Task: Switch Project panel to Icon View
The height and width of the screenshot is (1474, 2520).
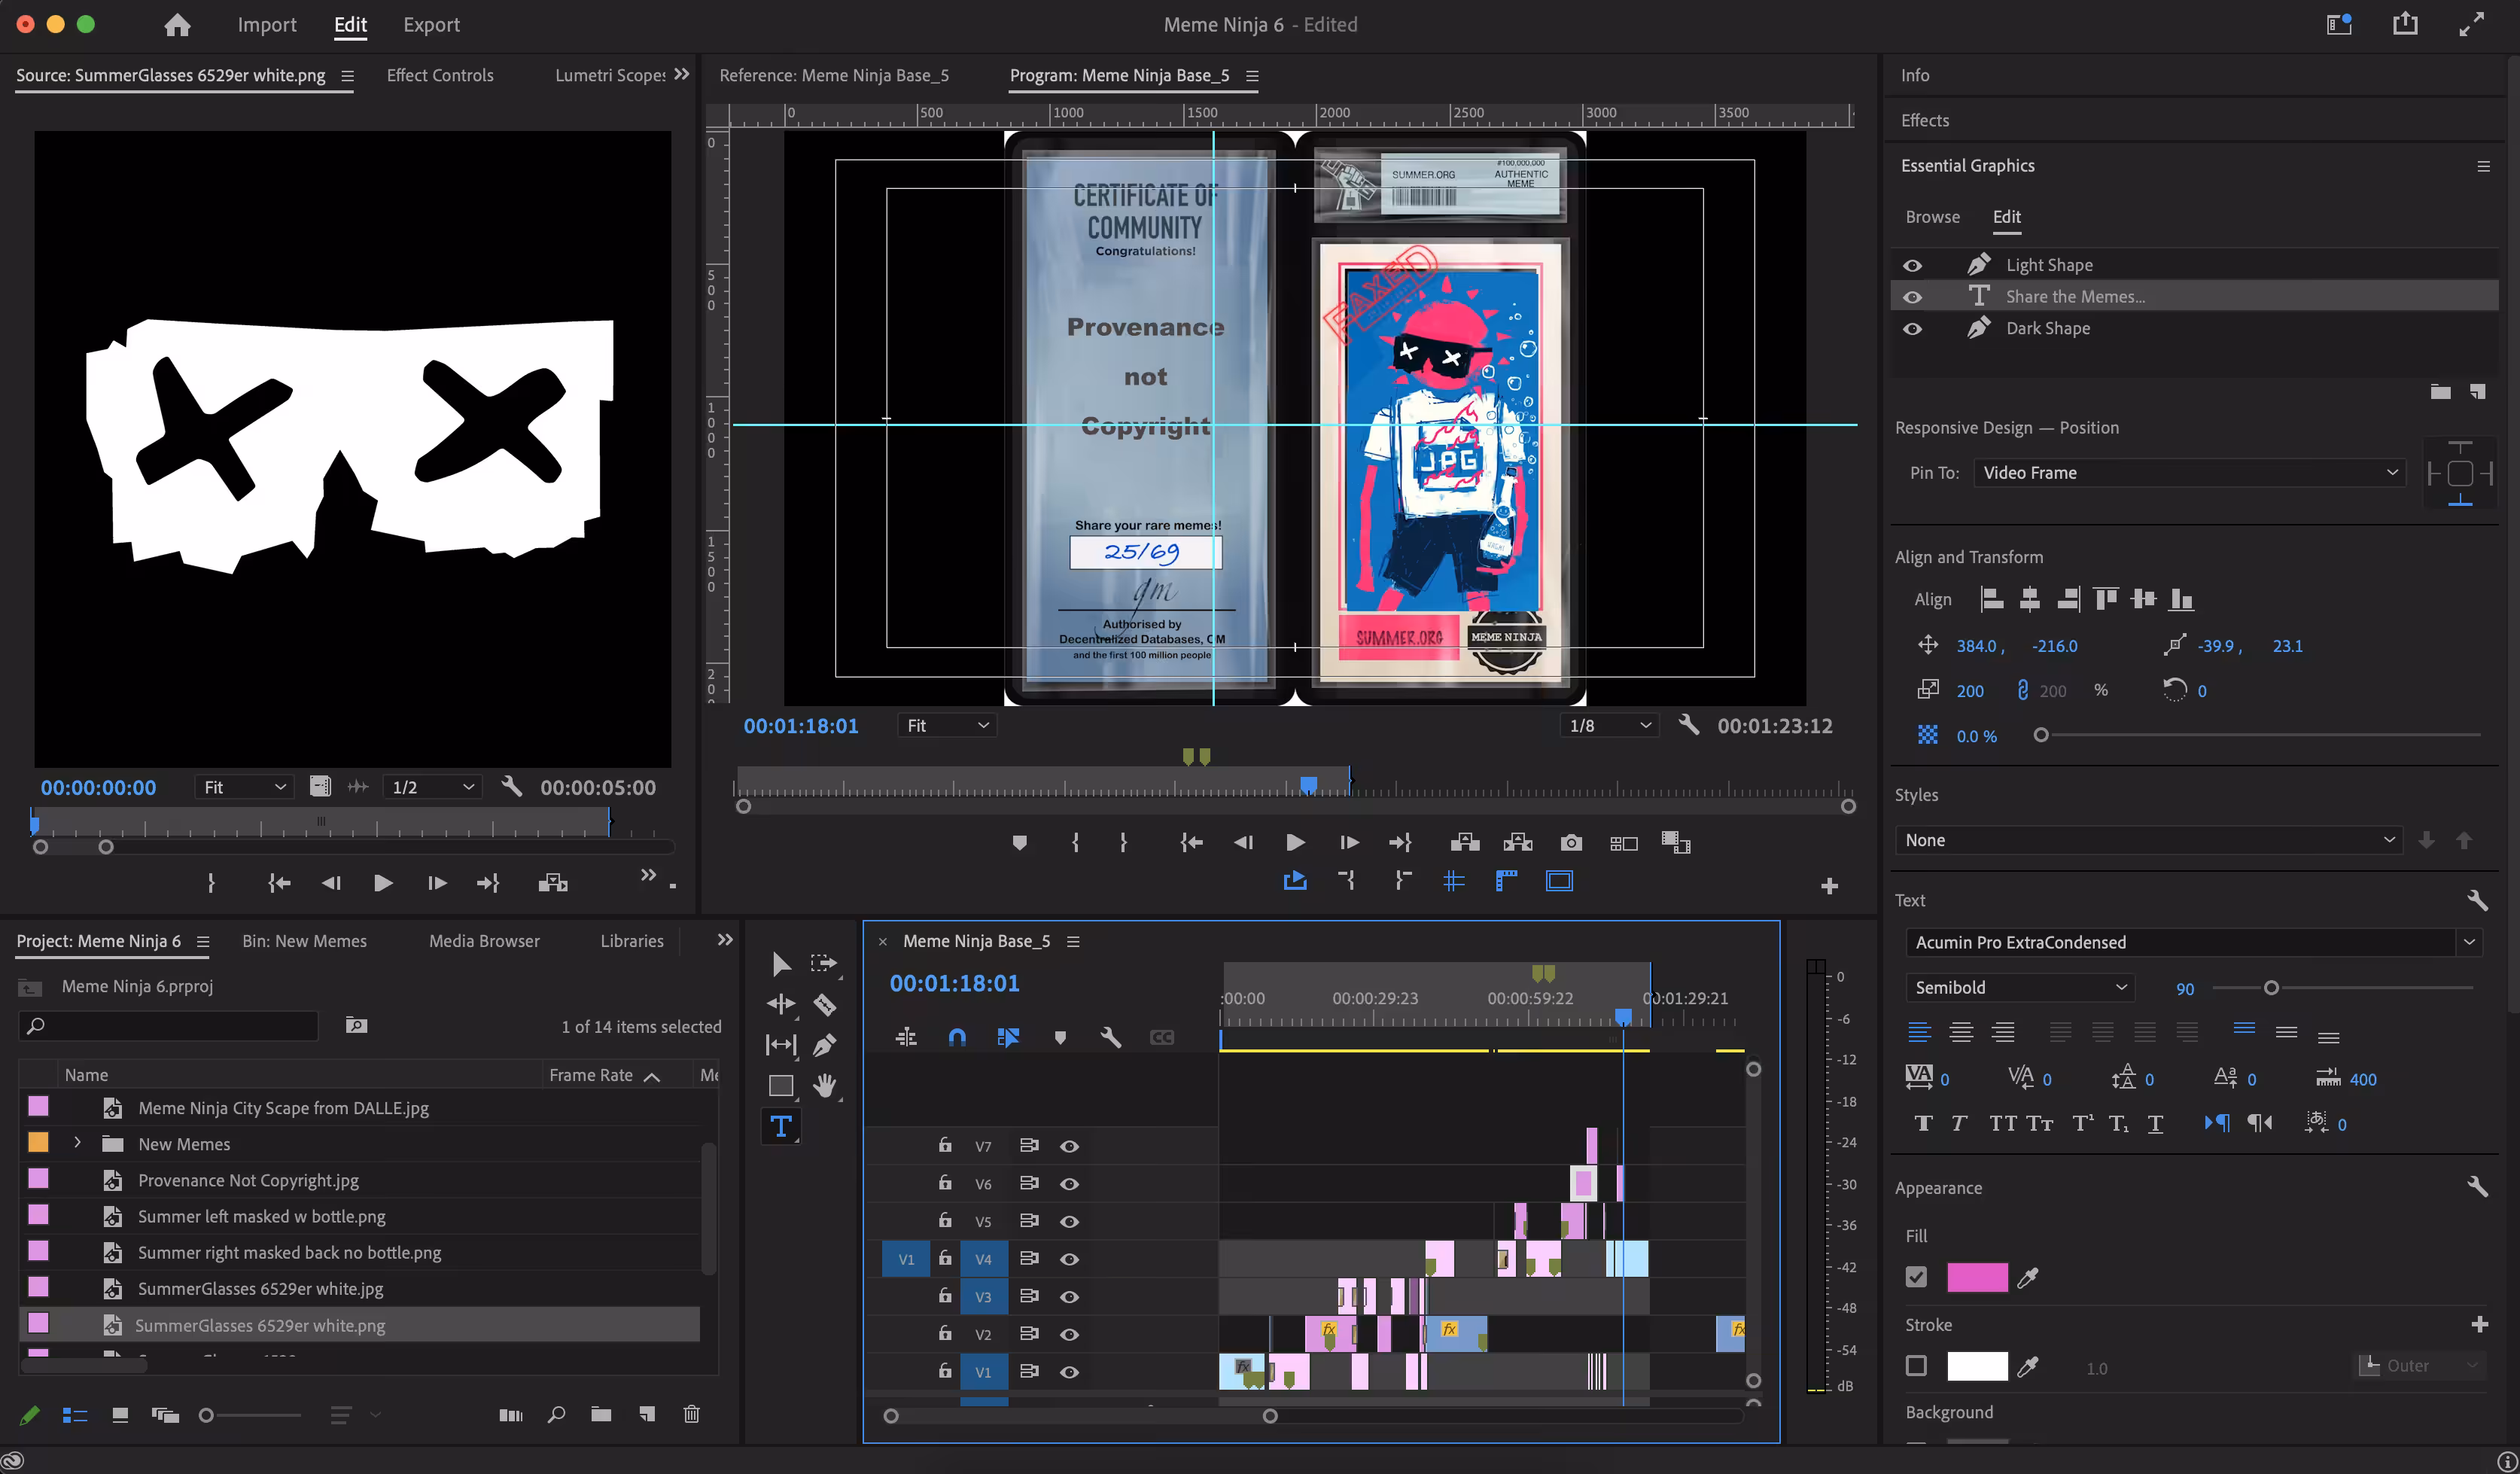Action: coord(120,1415)
